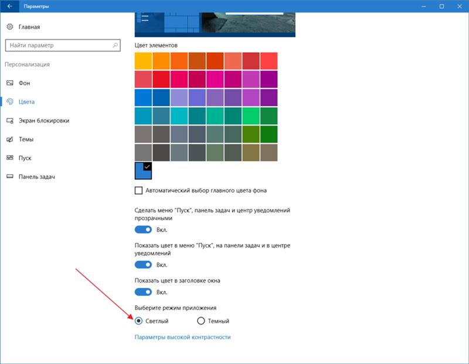Check Автоматический выбор главного цвета фона
This screenshot has height=364, width=469.
point(138,190)
